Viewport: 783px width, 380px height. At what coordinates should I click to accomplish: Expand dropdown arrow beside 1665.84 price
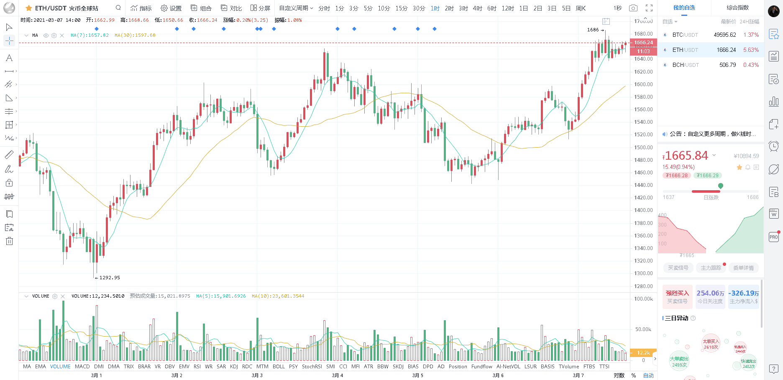(x=714, y=155)
